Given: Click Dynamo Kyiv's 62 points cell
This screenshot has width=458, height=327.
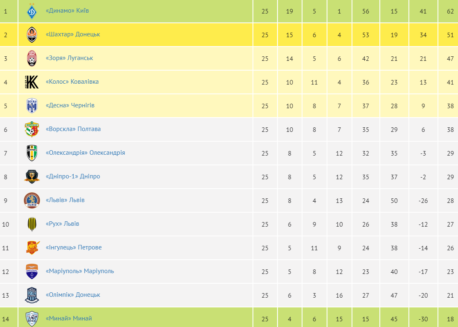Looking at the screenshot, I should (x=450, y=11).
